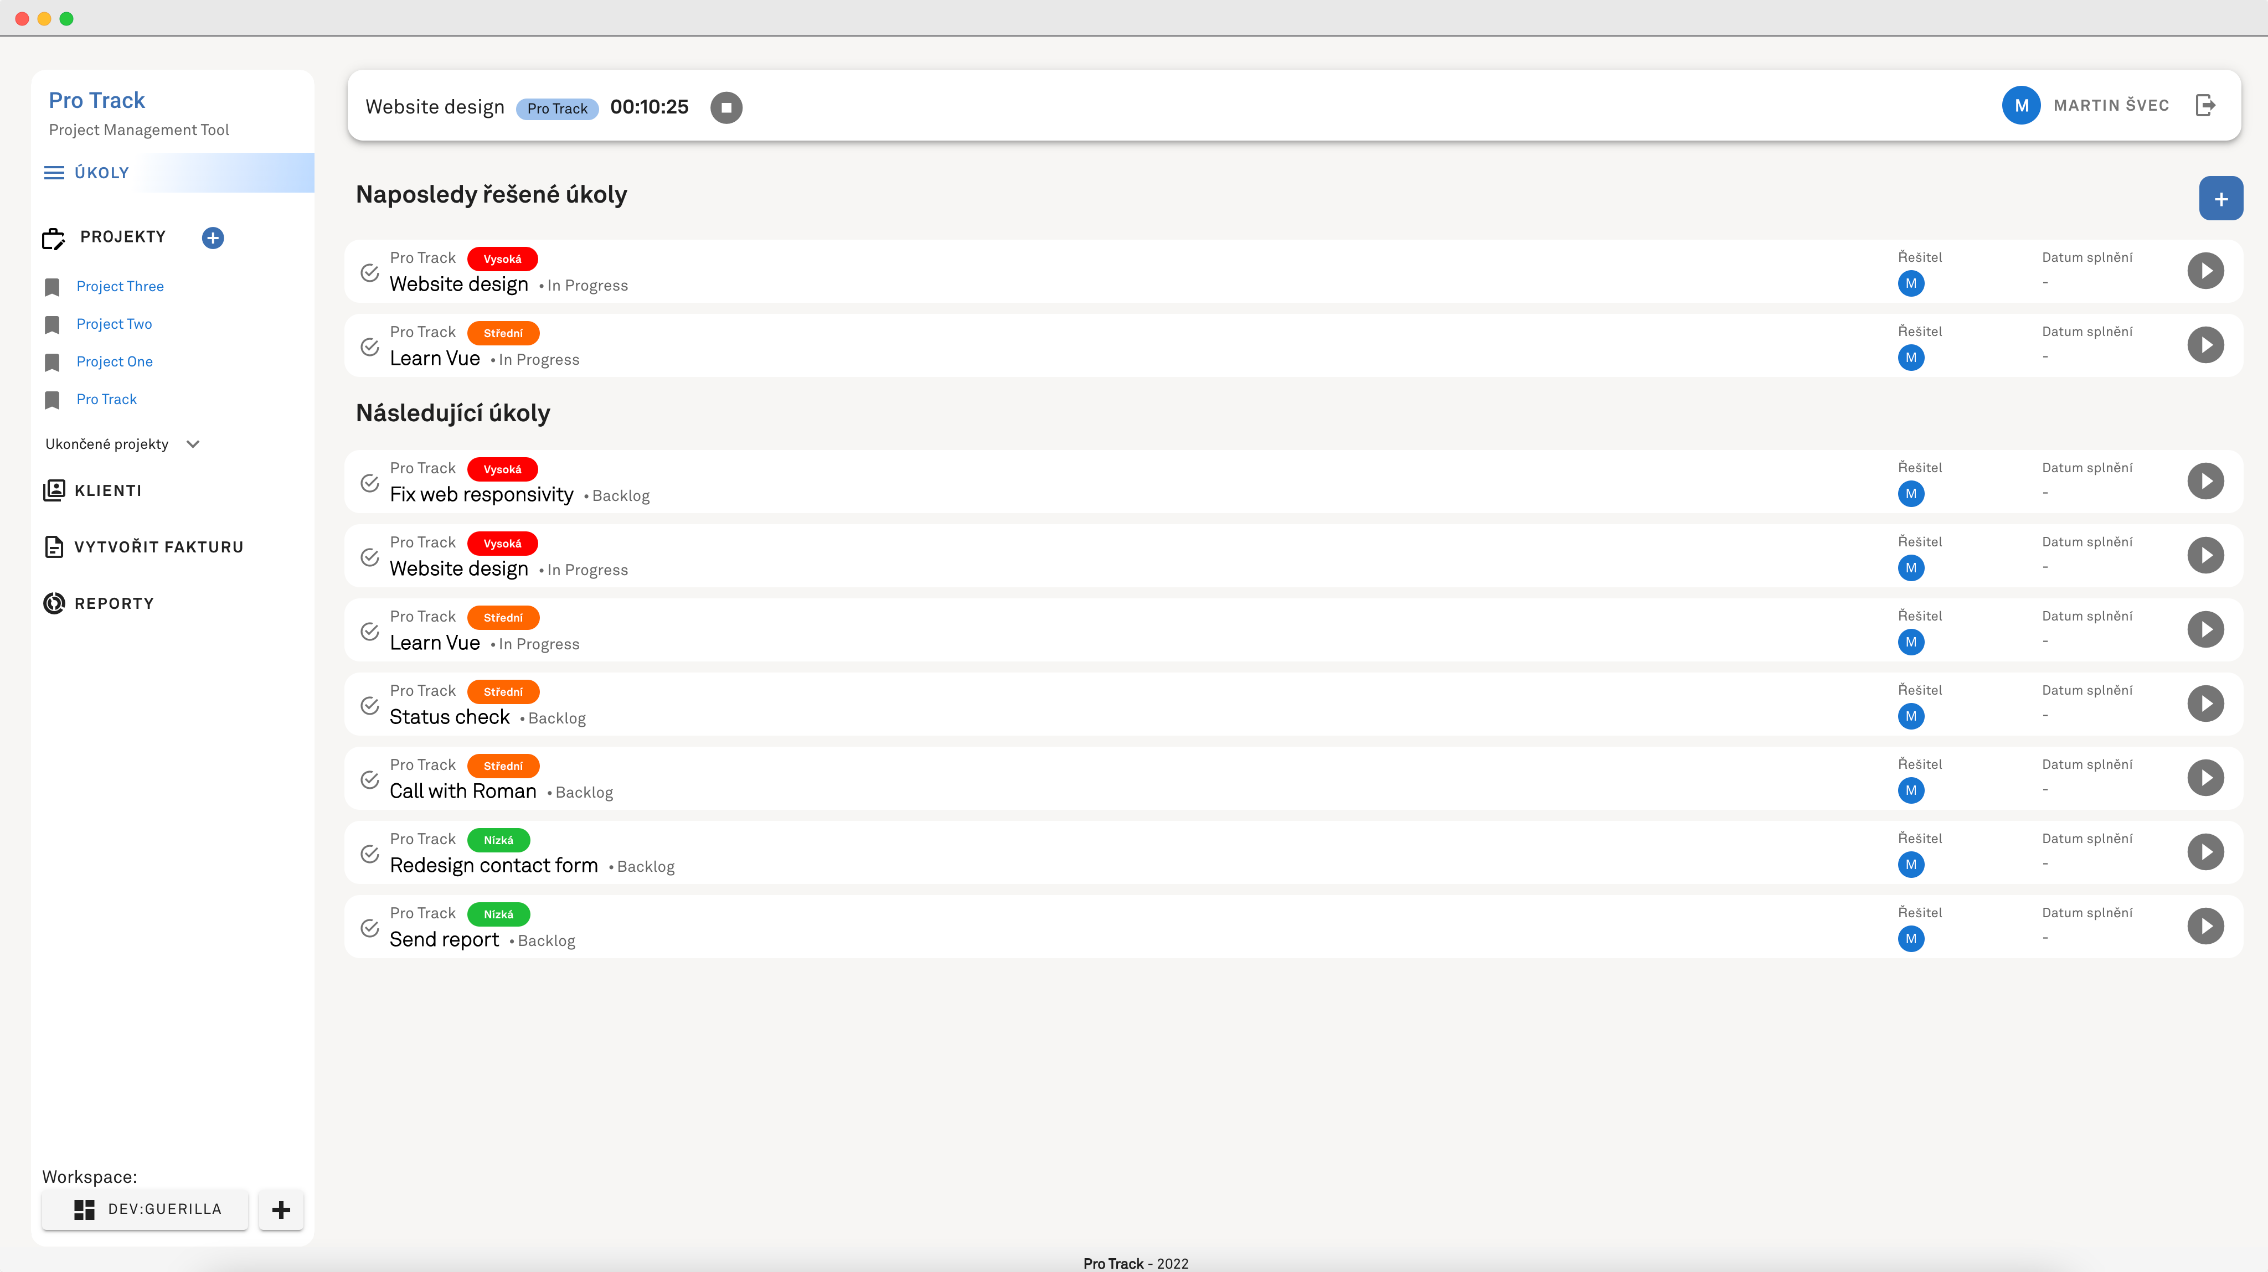Add a new project with plus icon
The image size is (2268, 1272).
pyautogui.click(x=212, y=237)
